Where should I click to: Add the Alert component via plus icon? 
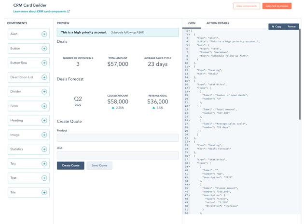click(x=44, y=34)
